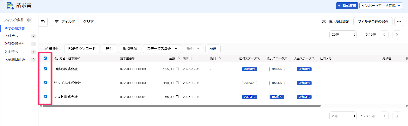Click the 取引先名・基本情報 column header
This screenshot has height=126, width=408.
(x=67, y=58)
